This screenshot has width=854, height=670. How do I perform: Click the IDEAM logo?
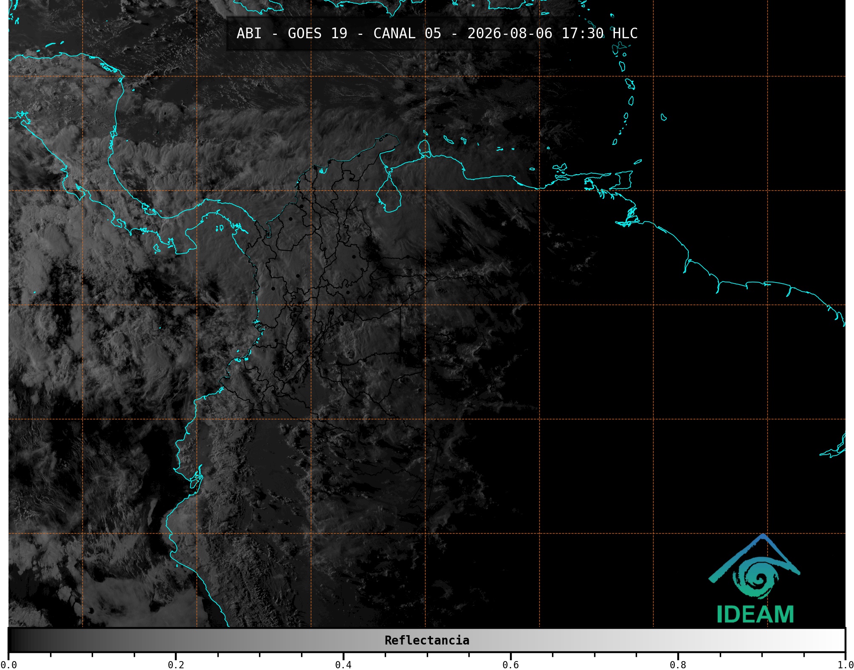tap(755, 579)
